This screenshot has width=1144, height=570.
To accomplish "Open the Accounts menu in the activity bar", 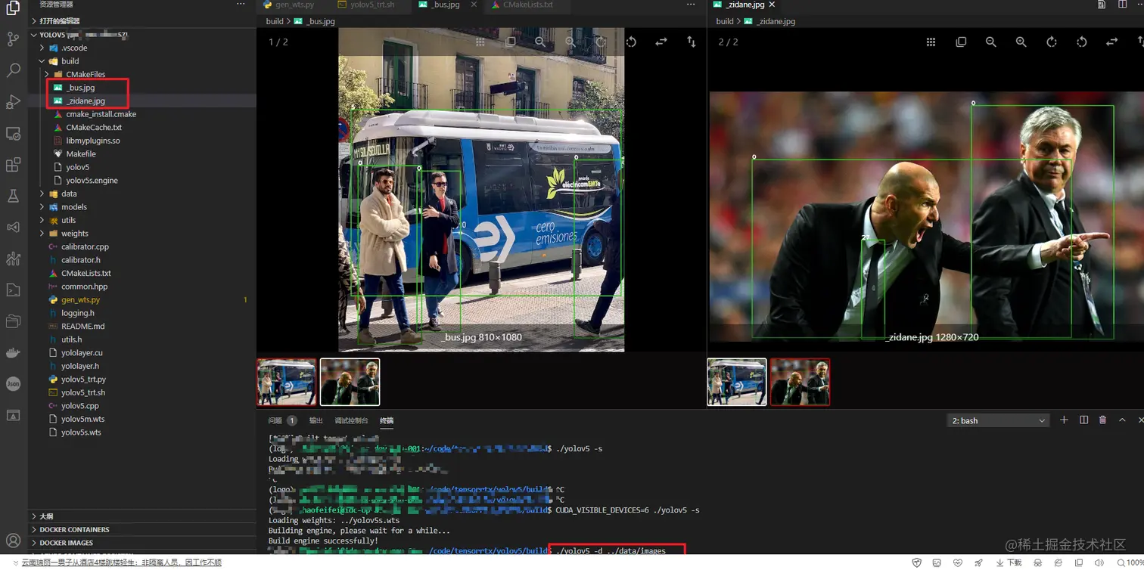I will coord(13,541).
